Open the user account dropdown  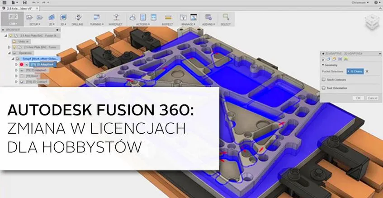[360, 2]
